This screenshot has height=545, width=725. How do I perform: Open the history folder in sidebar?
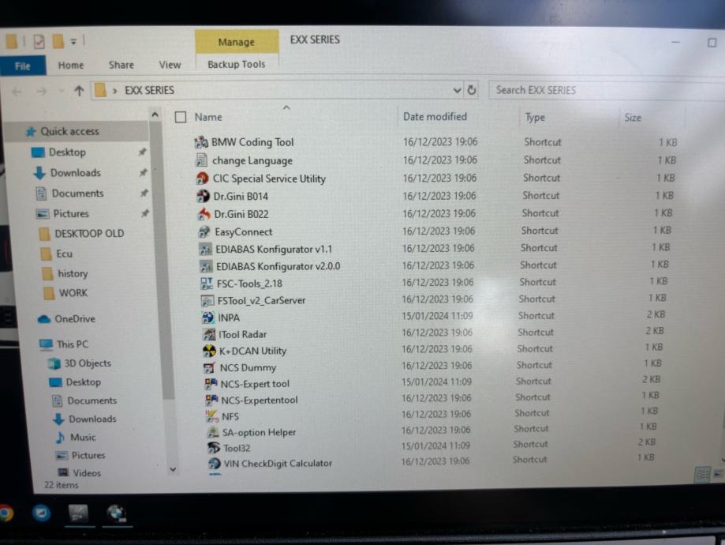tap(73, 273)
